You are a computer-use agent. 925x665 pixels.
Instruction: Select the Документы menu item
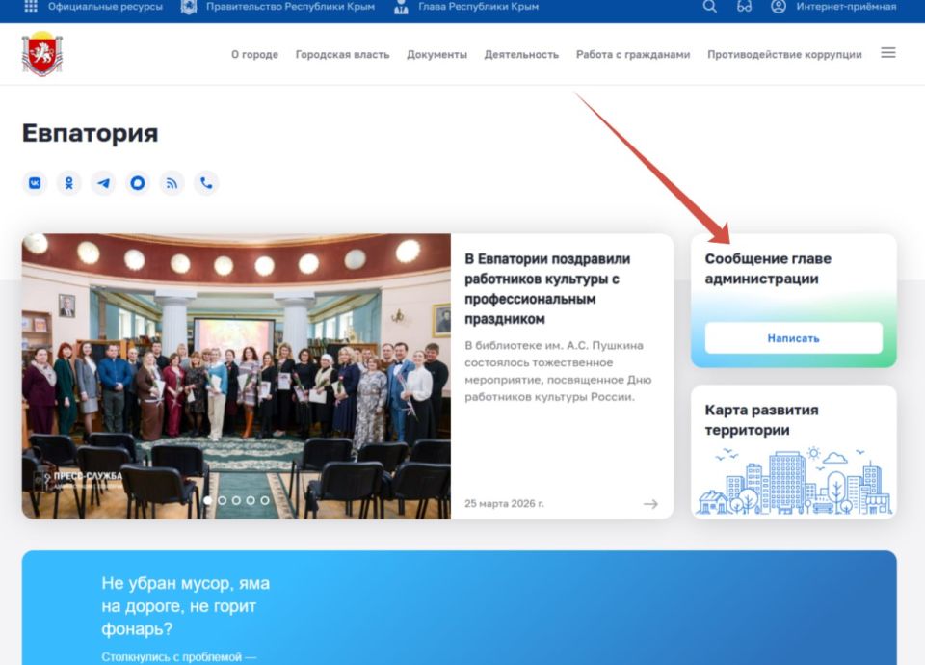point(436,55)
